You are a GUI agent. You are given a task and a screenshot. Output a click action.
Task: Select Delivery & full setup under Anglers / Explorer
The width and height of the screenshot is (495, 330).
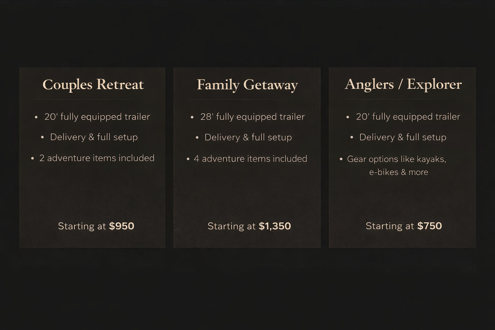point(403,137)
